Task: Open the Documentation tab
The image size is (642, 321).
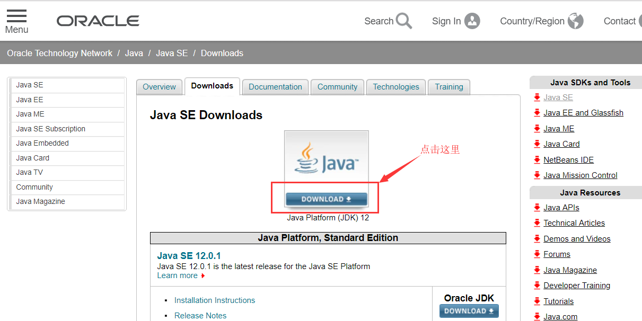Action: (275, 87)
